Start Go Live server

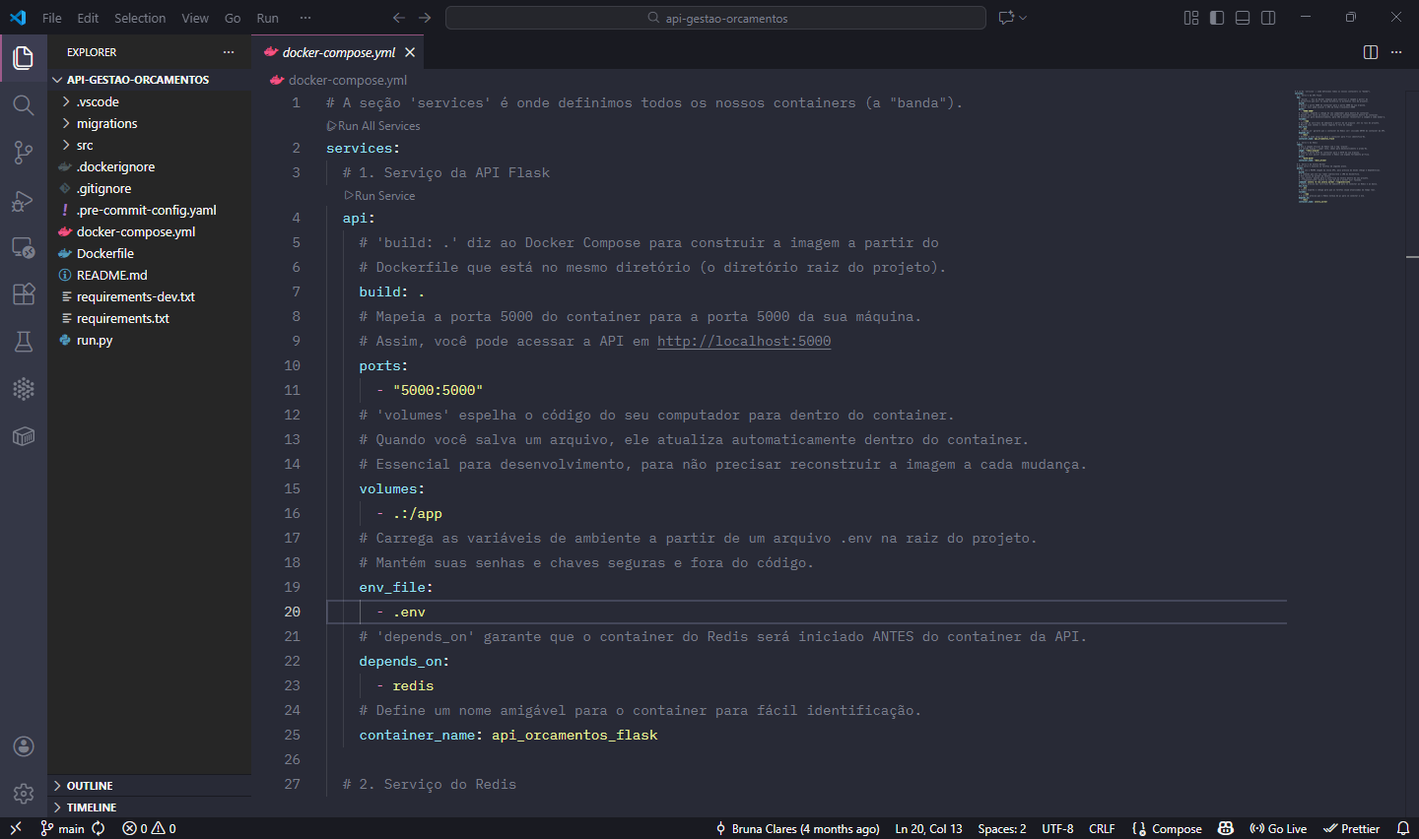point(1278,828)
